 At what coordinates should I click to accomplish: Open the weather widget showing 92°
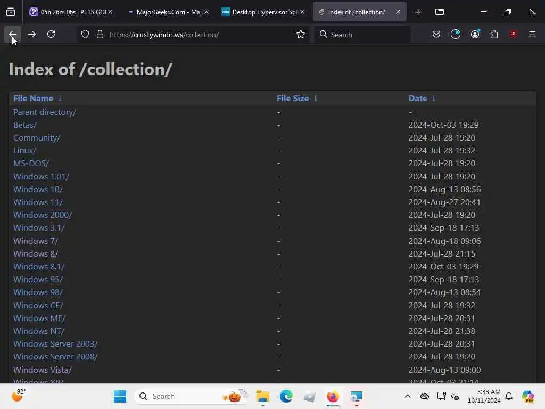point(18,396)
